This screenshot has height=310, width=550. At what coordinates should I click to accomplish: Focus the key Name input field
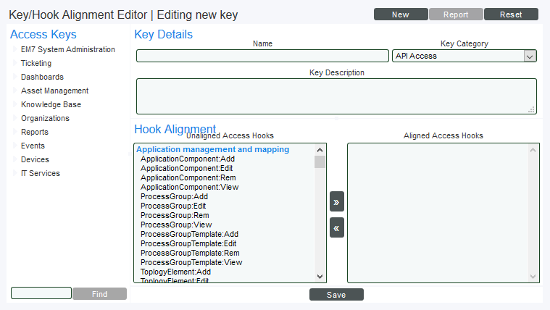tap(262, 56)
